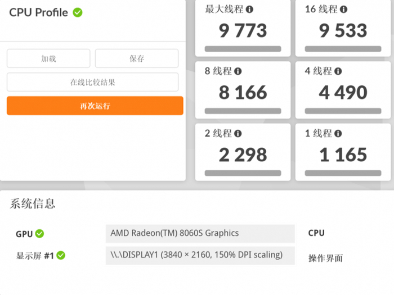Click the 操作界面 label
The image size is (394, 295).
[x=326, y=258]
